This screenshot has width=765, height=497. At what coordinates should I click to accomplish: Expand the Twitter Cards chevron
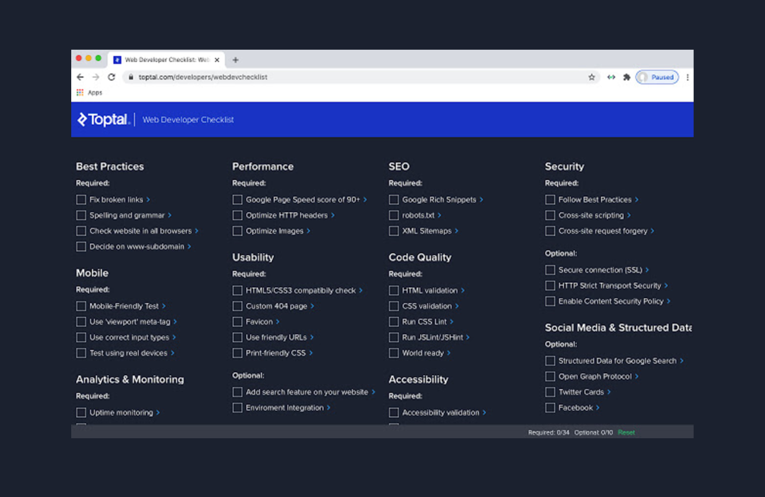point(609,392)
